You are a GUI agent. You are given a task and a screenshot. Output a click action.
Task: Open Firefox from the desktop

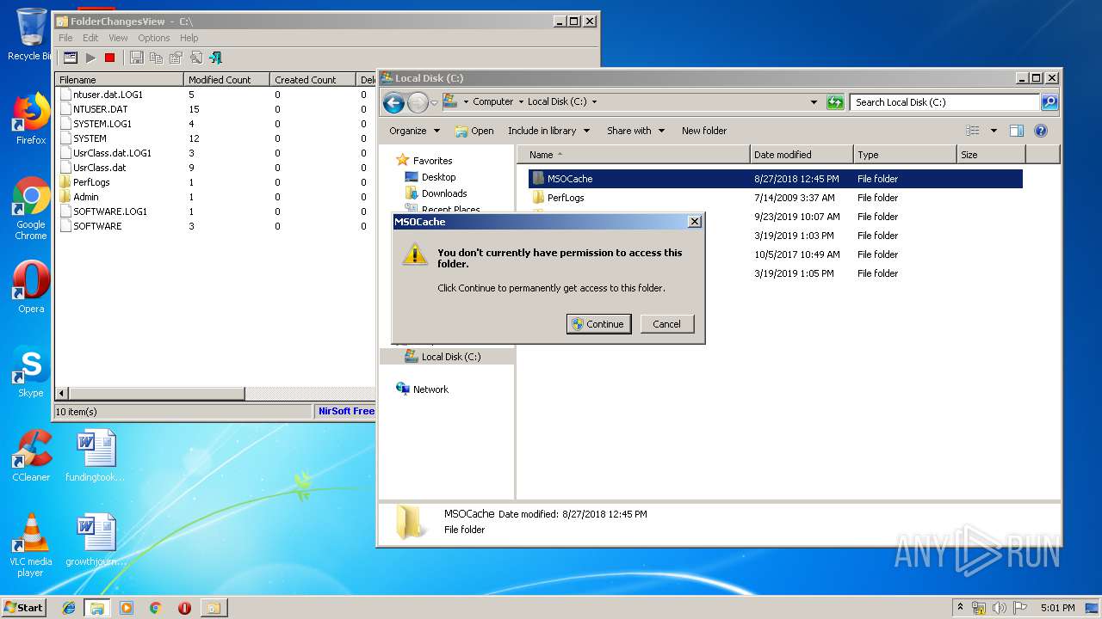[x=31, y=119]
